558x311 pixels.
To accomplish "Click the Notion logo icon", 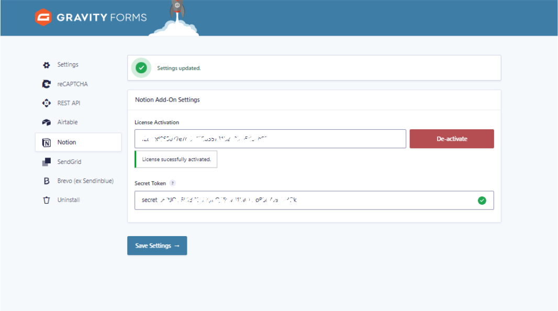I will (46, 142).
